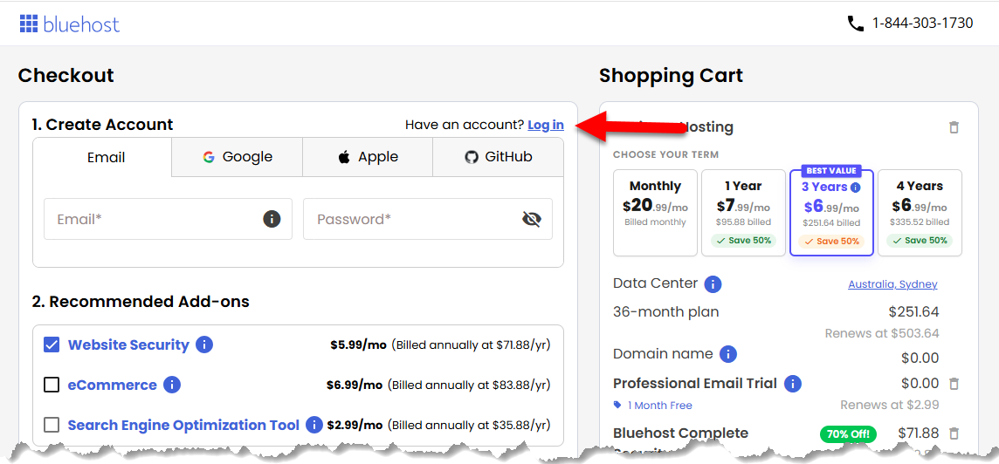Check the Search Engine Optimization Tool checkbox
The width and height of the screenshot is (999, 464).
point(52,425)
